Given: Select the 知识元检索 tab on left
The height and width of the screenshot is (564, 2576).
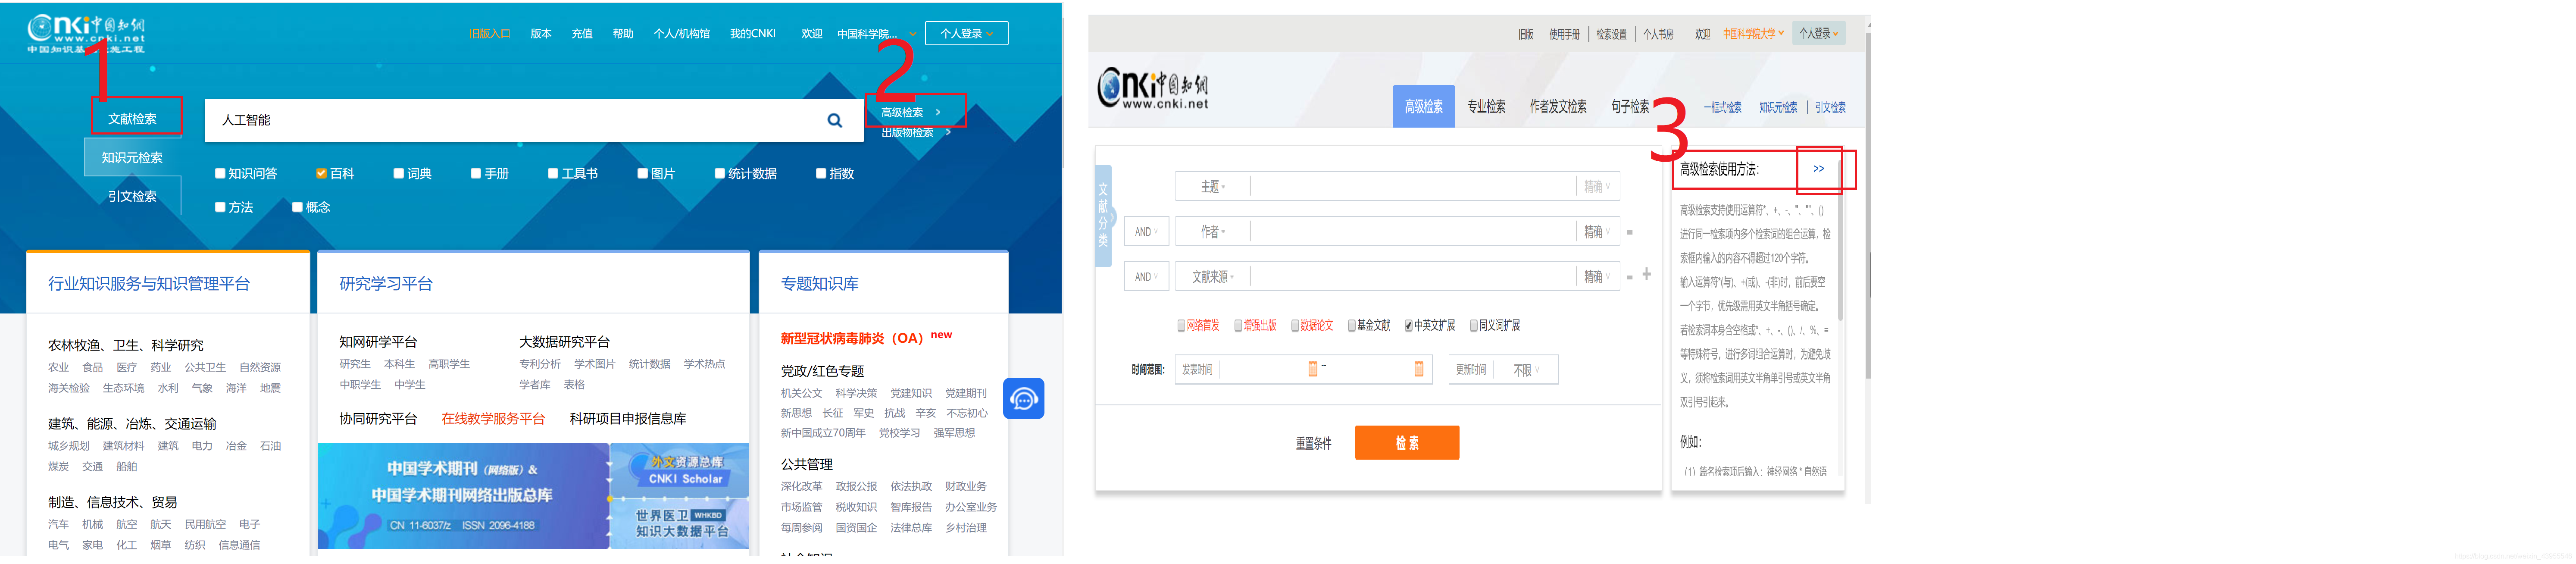Looking at the screenshot, I should pos(132,158).
